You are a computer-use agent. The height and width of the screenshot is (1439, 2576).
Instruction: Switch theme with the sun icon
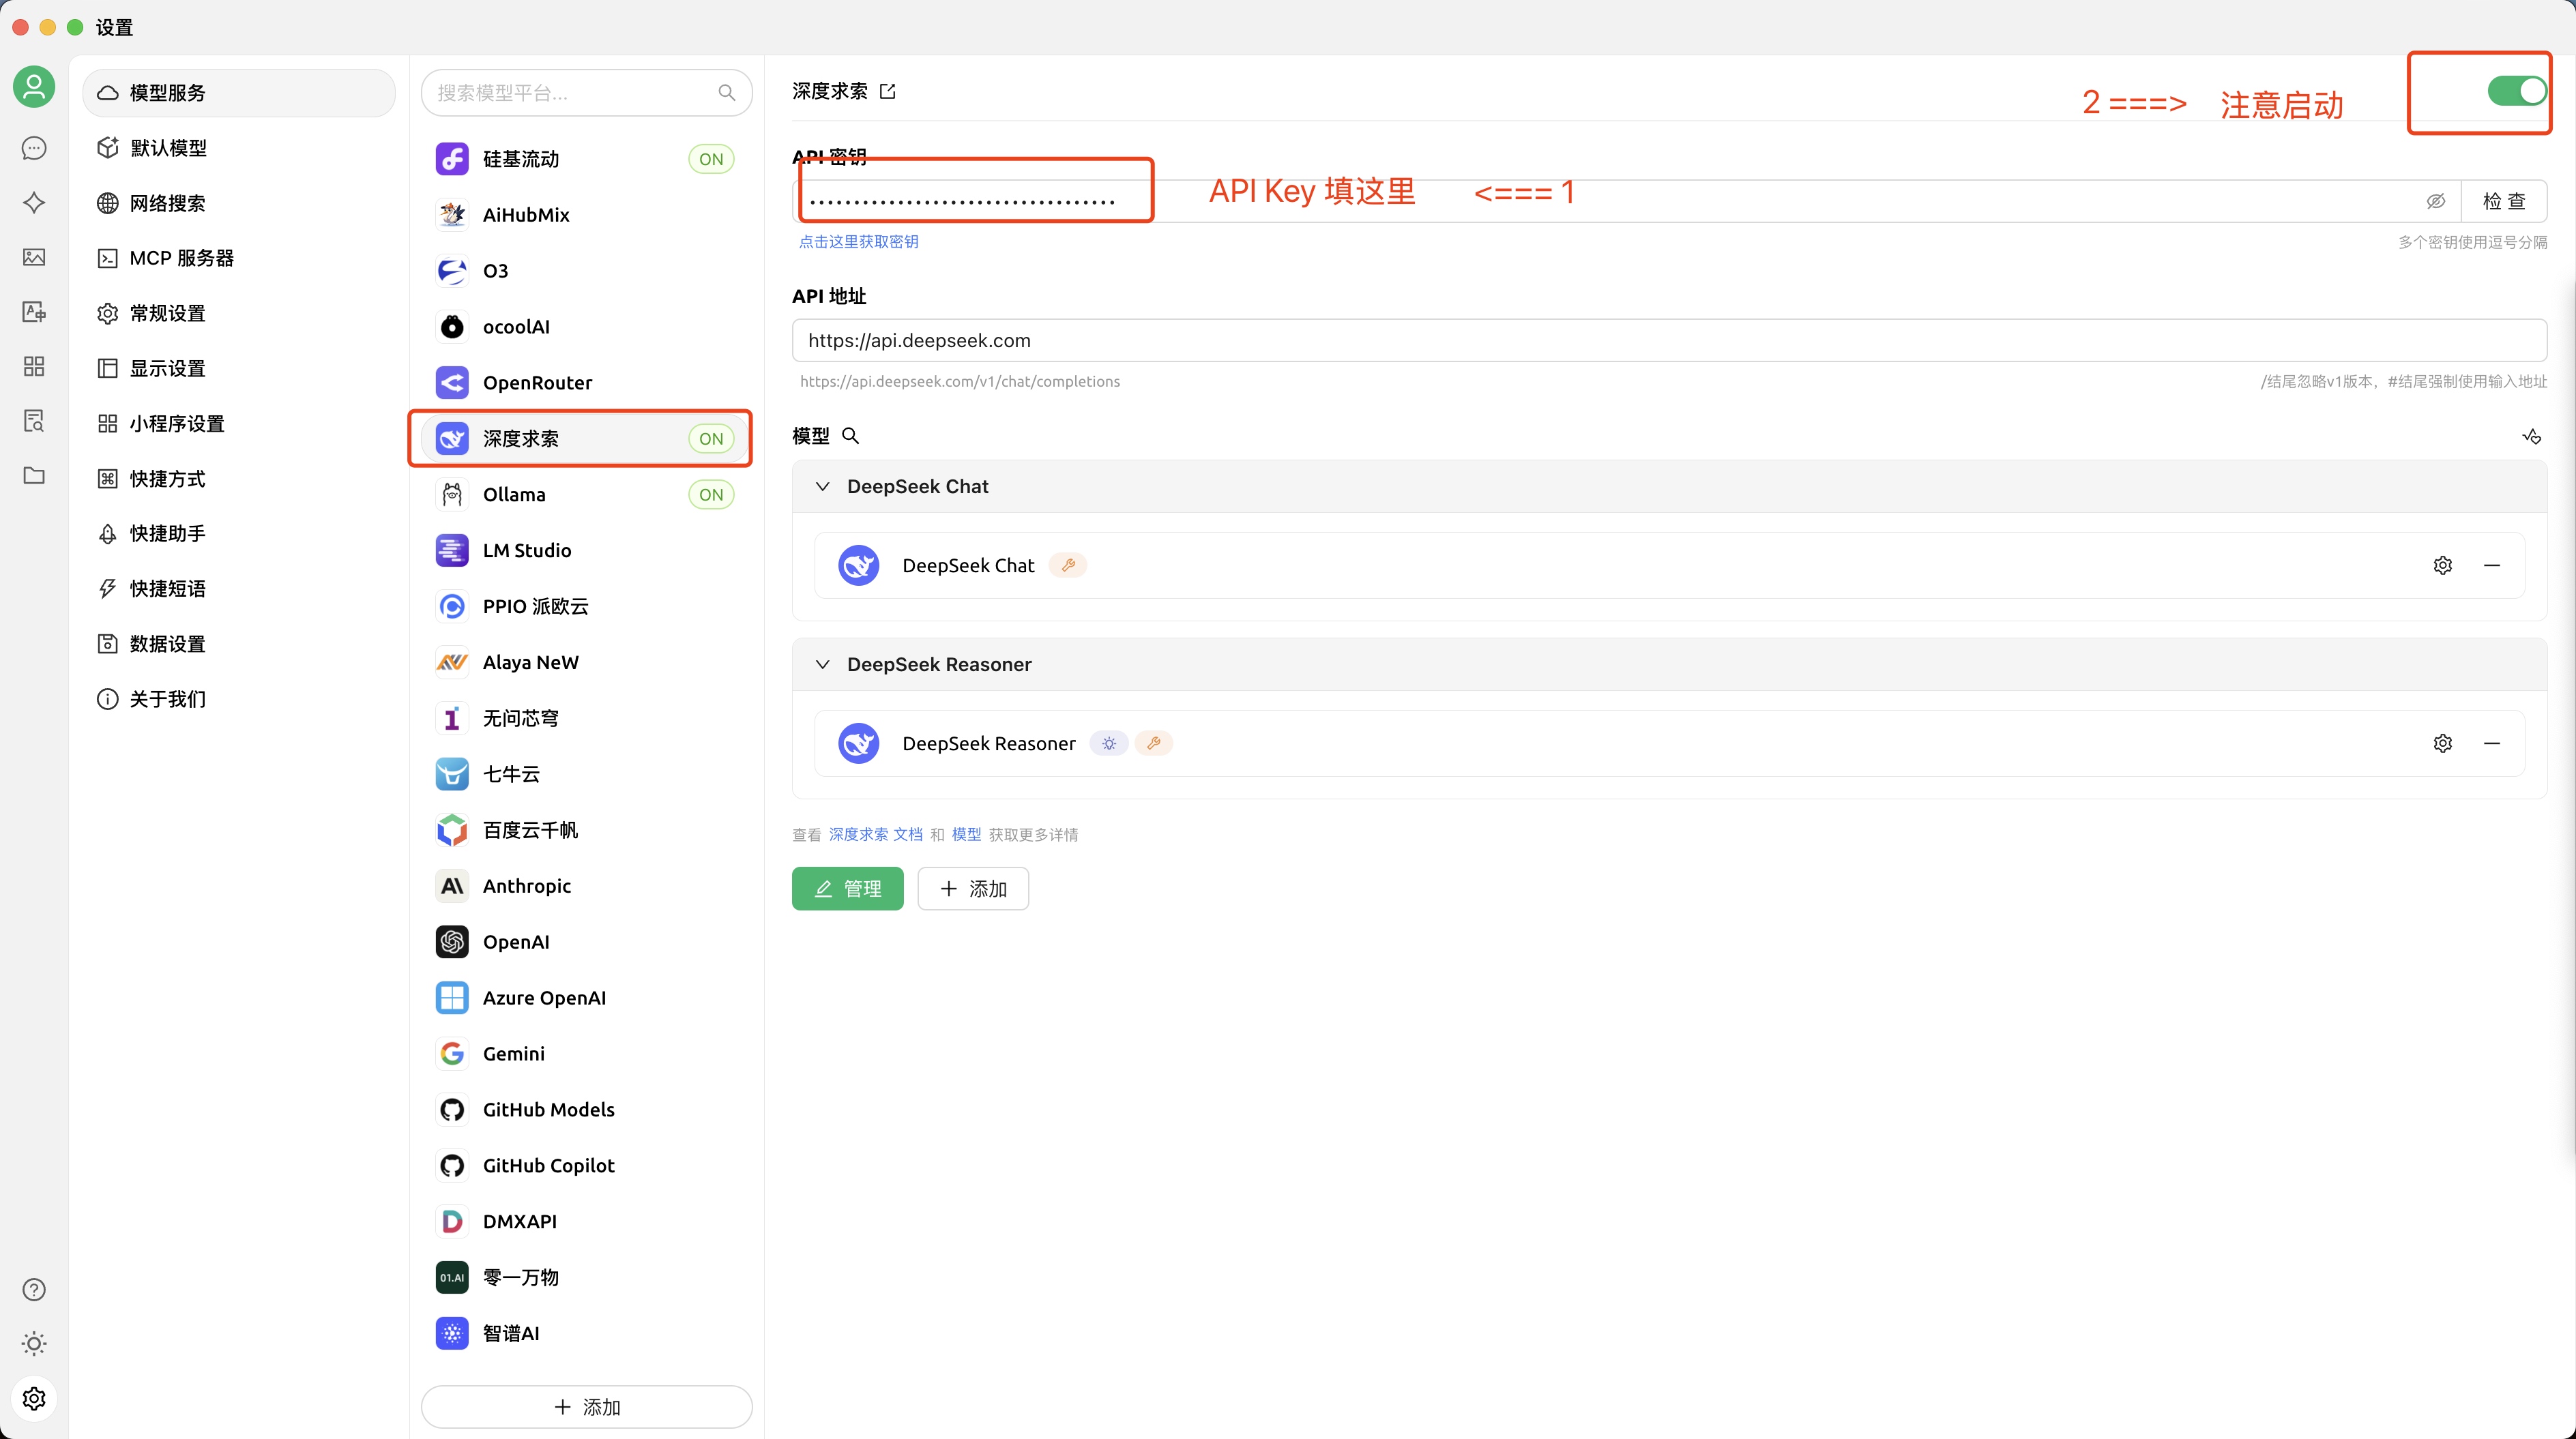click(34, 1343)
